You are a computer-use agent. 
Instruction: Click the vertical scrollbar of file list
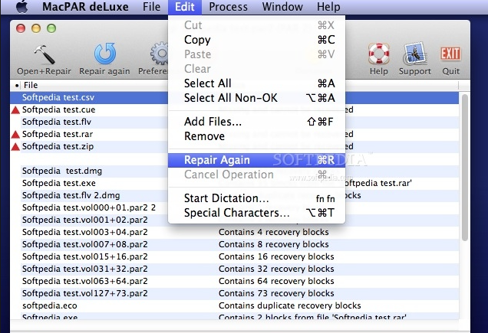465,168
